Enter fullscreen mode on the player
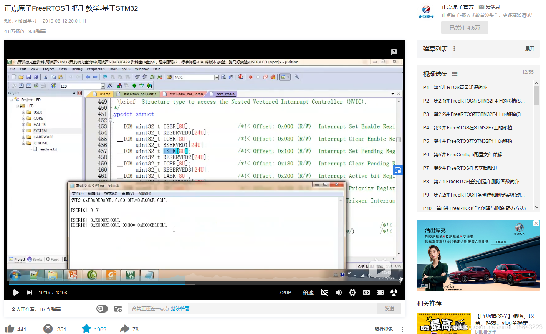Viewport: 546px width, 334px height. pos(380,293)
